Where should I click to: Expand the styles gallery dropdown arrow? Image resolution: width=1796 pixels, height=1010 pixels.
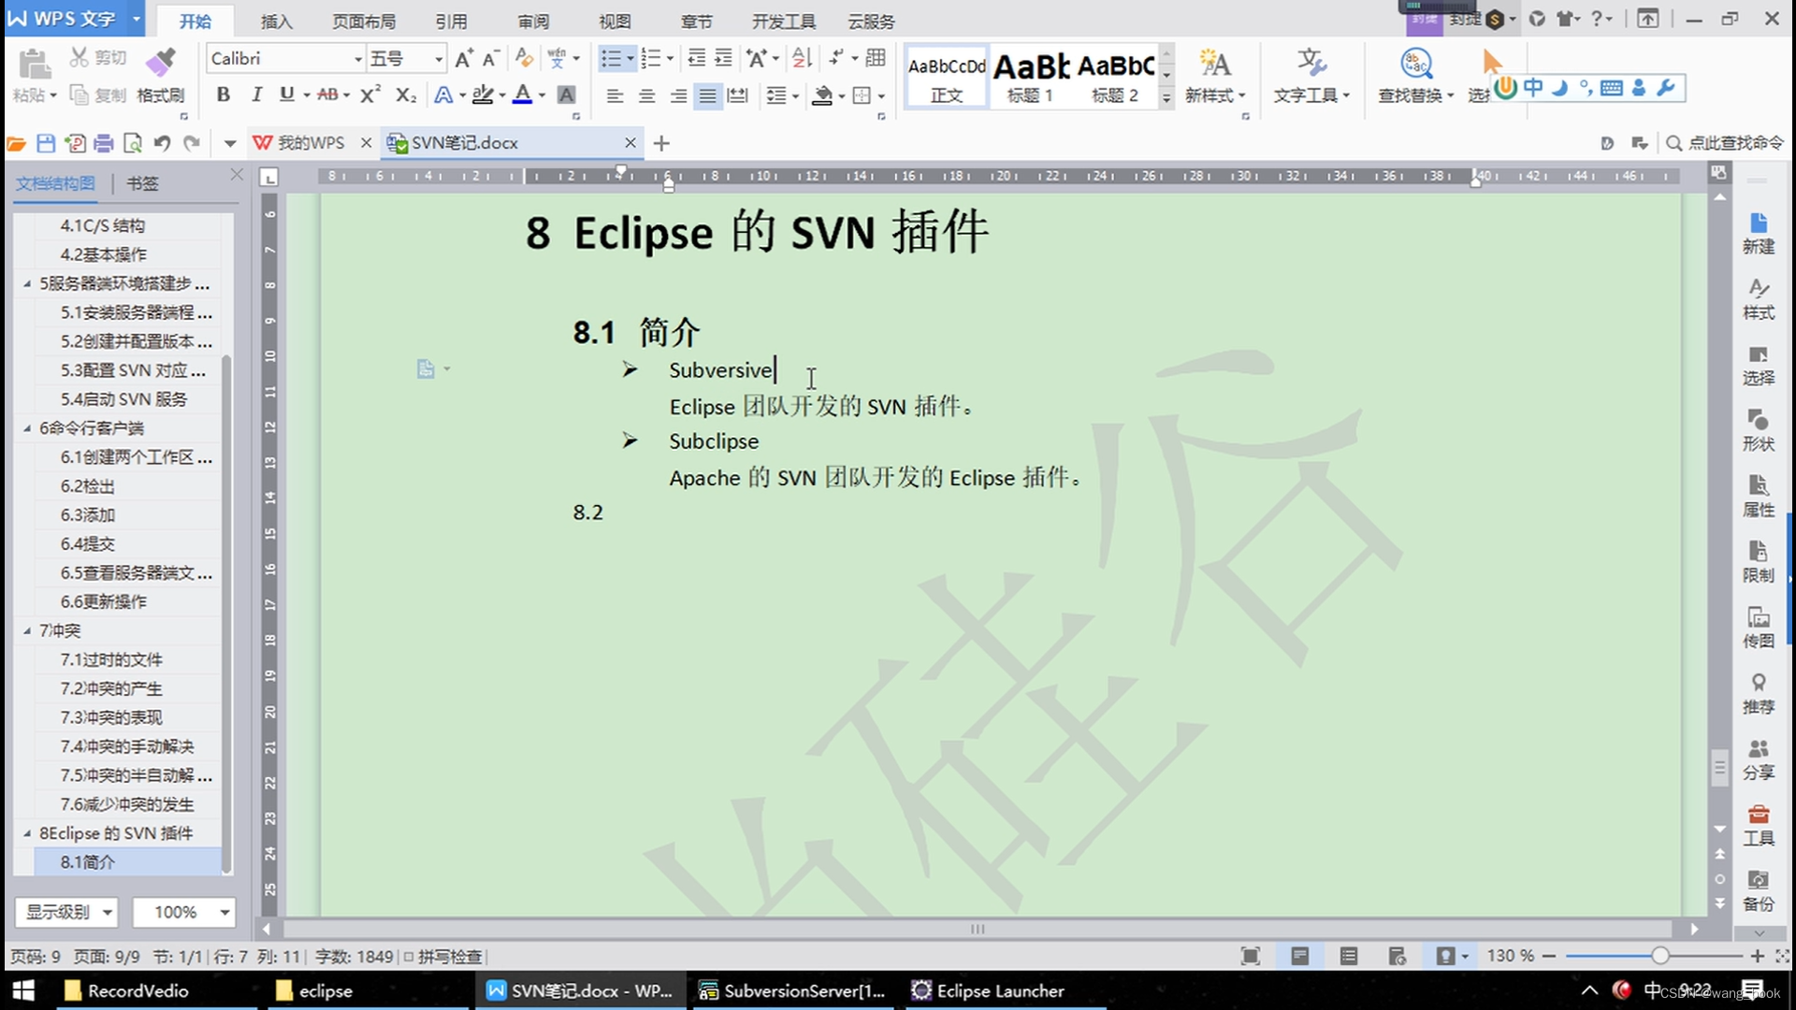tap(1166, 97)
